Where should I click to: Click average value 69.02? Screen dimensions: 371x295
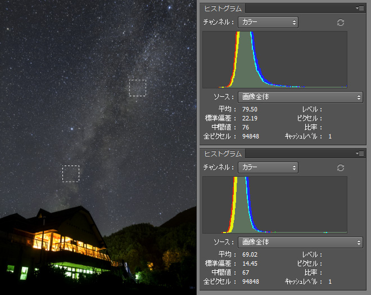(x=250, y=254)
